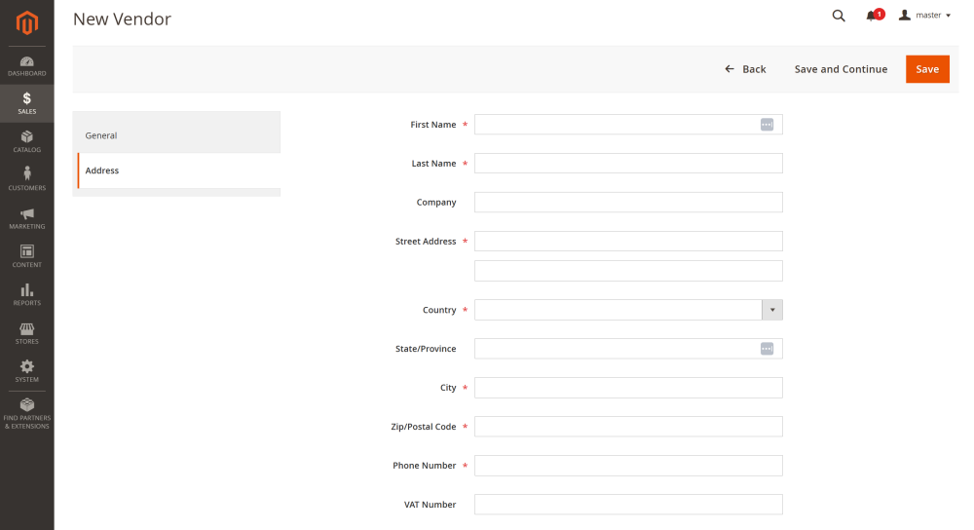Open the Catalog sidebar menu

tap(26, 141)
